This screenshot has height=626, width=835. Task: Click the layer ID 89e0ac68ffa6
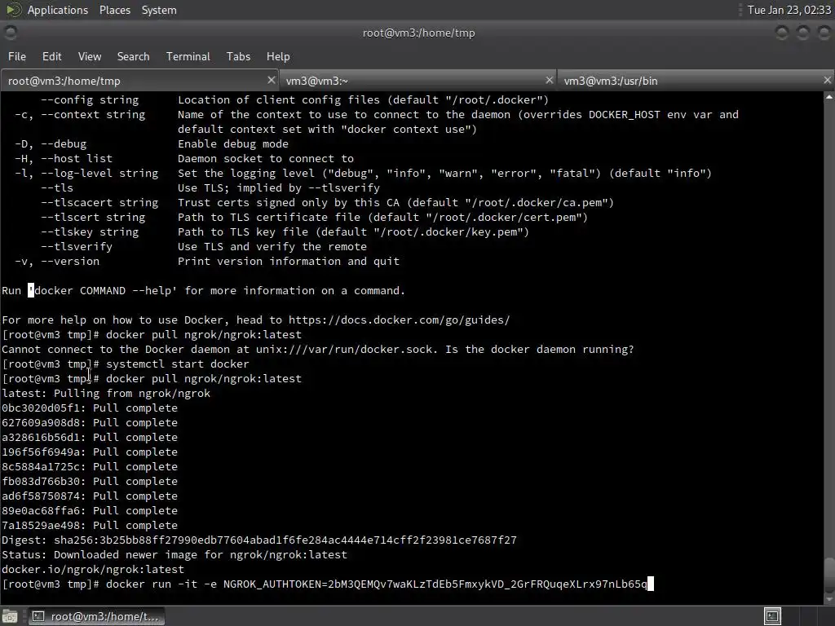click(x=41, y=510)
